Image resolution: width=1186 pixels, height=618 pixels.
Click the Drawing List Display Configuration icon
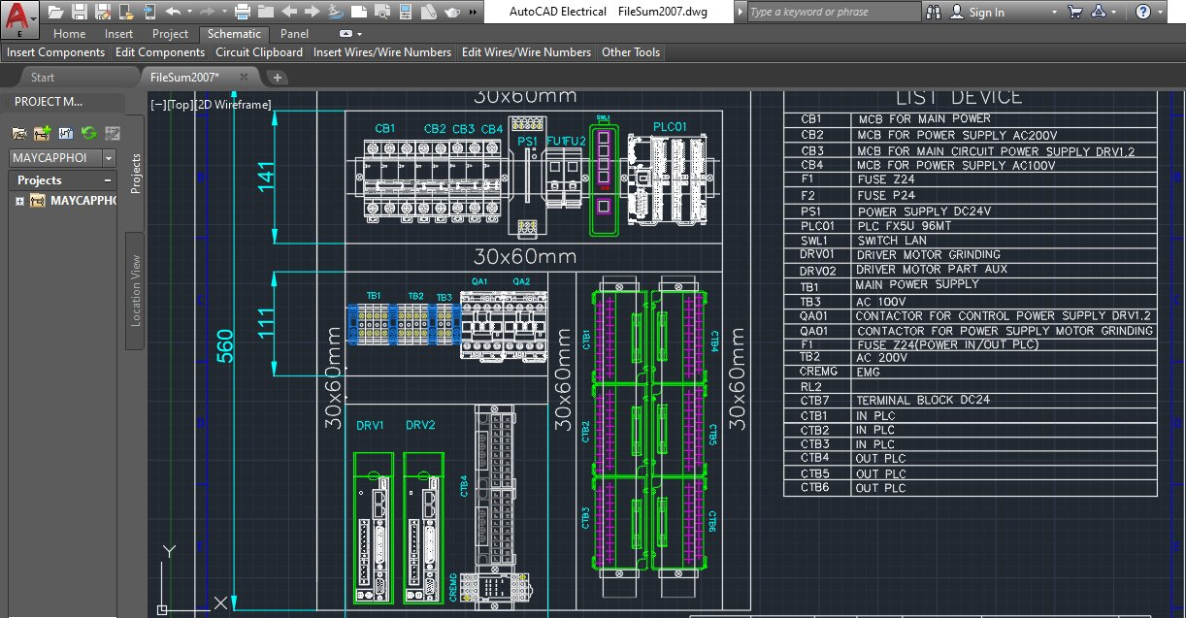(x=113, y=133)
